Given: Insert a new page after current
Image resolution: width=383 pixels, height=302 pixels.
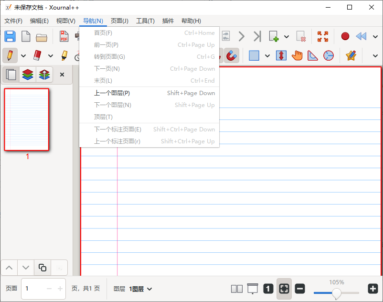Looking at the screenshot, I should (274, 36).
